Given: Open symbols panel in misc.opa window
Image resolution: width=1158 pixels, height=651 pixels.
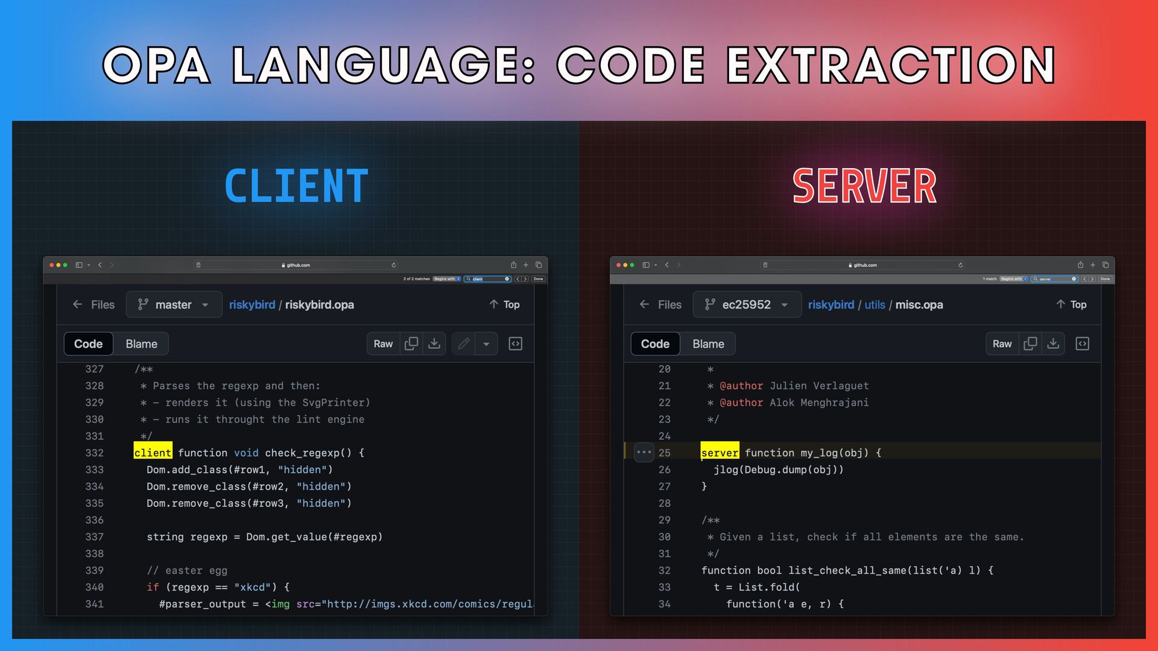Looking at the screenshot, I should point(1083,344).
